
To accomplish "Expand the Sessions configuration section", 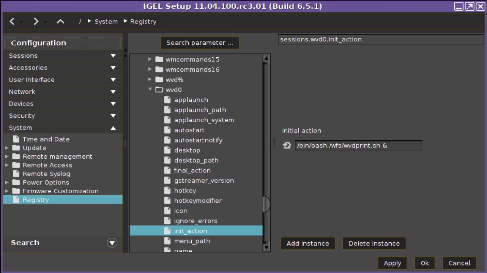I will point(113,56).
